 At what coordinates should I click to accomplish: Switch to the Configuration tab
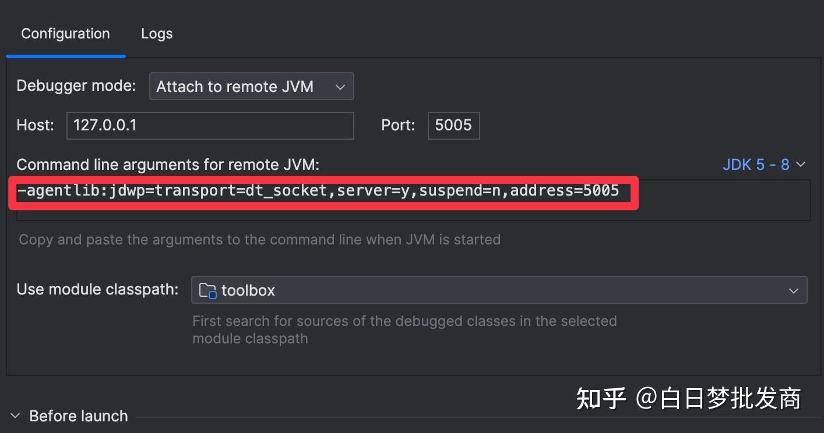[x=65, y=33]
